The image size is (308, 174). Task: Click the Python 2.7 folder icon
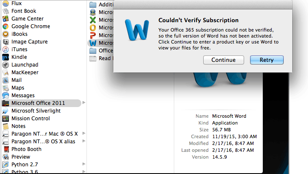pos(6,164)
